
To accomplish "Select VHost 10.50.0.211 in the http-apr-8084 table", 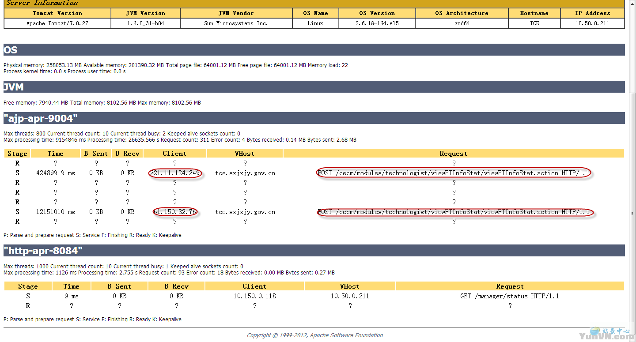I will [350, 296].
